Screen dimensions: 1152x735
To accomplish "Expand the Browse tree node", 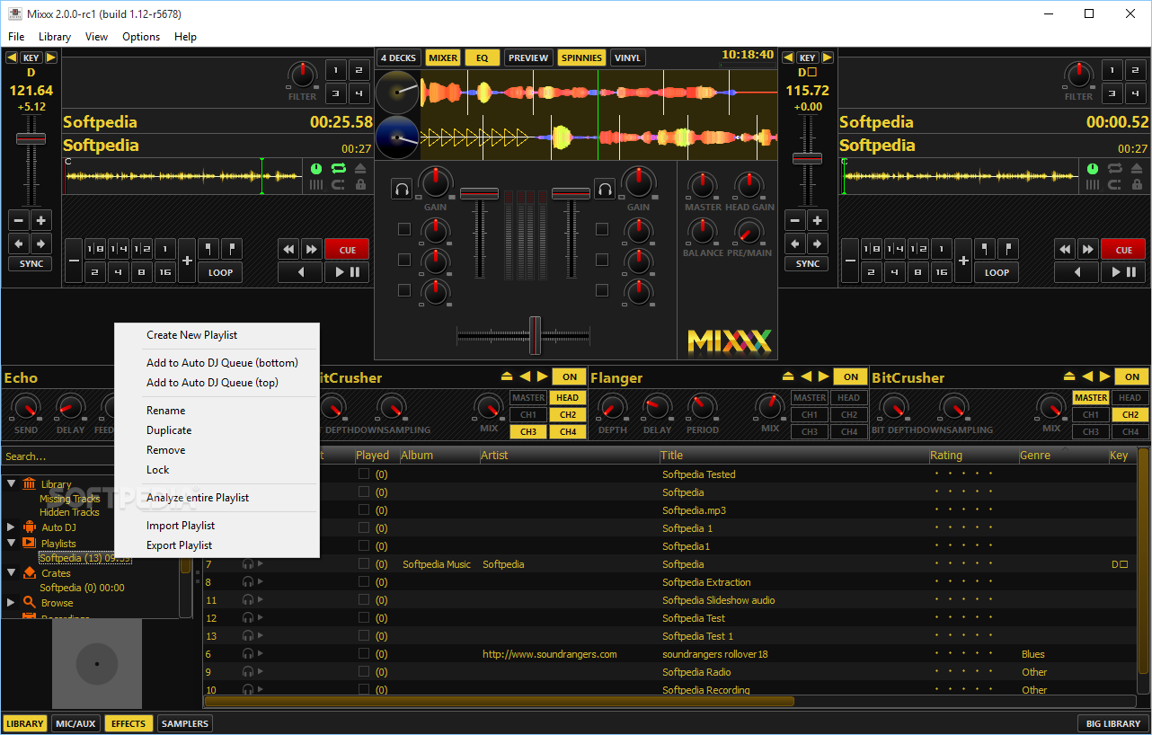I will click(x=12, y=602).
